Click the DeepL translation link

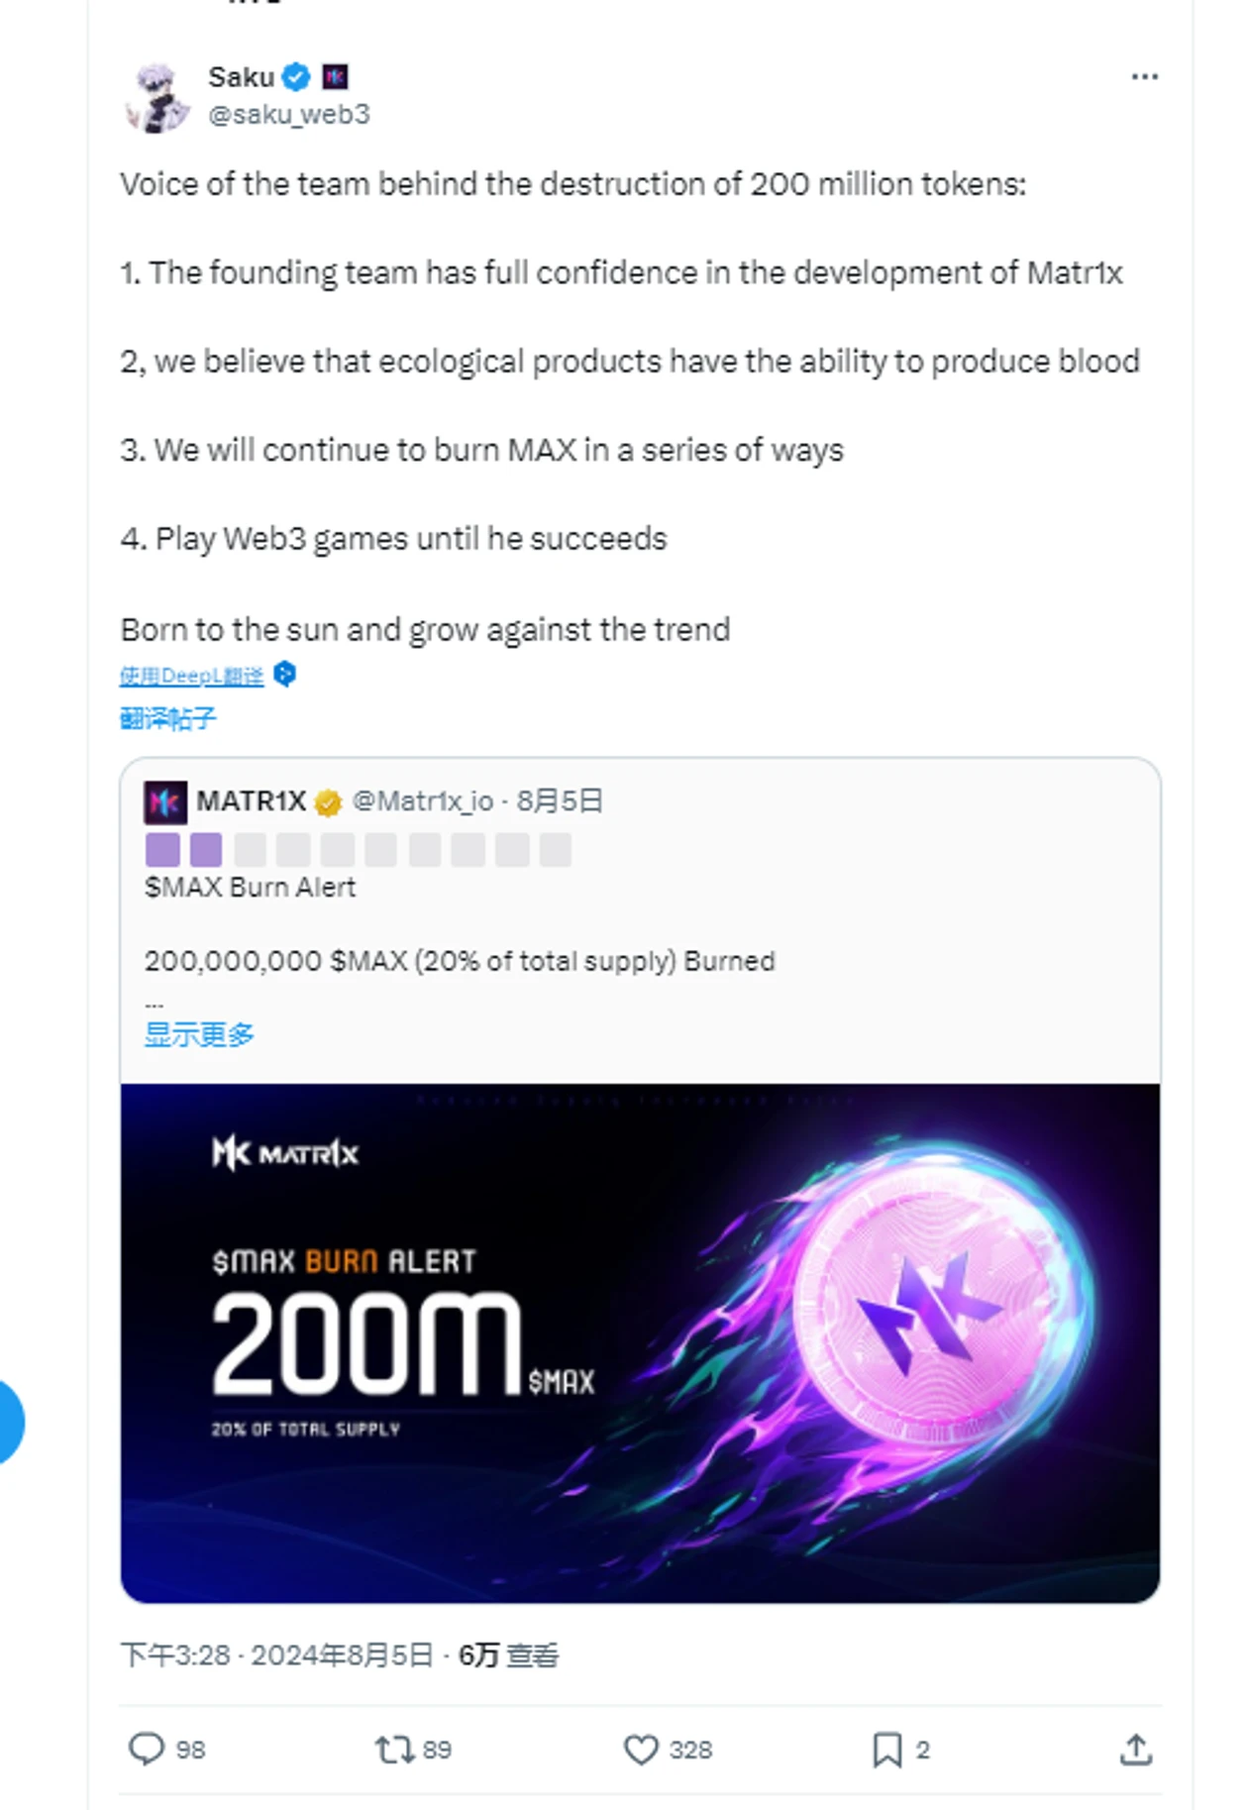(192, 676)
